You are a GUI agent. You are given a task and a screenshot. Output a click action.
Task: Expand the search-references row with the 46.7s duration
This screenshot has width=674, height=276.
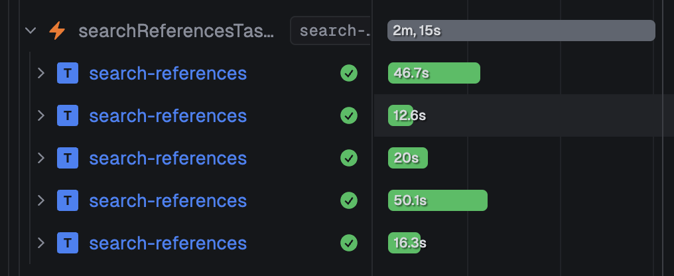[41, 73]
